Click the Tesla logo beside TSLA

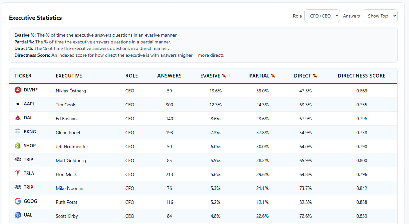tap(18, 174)
